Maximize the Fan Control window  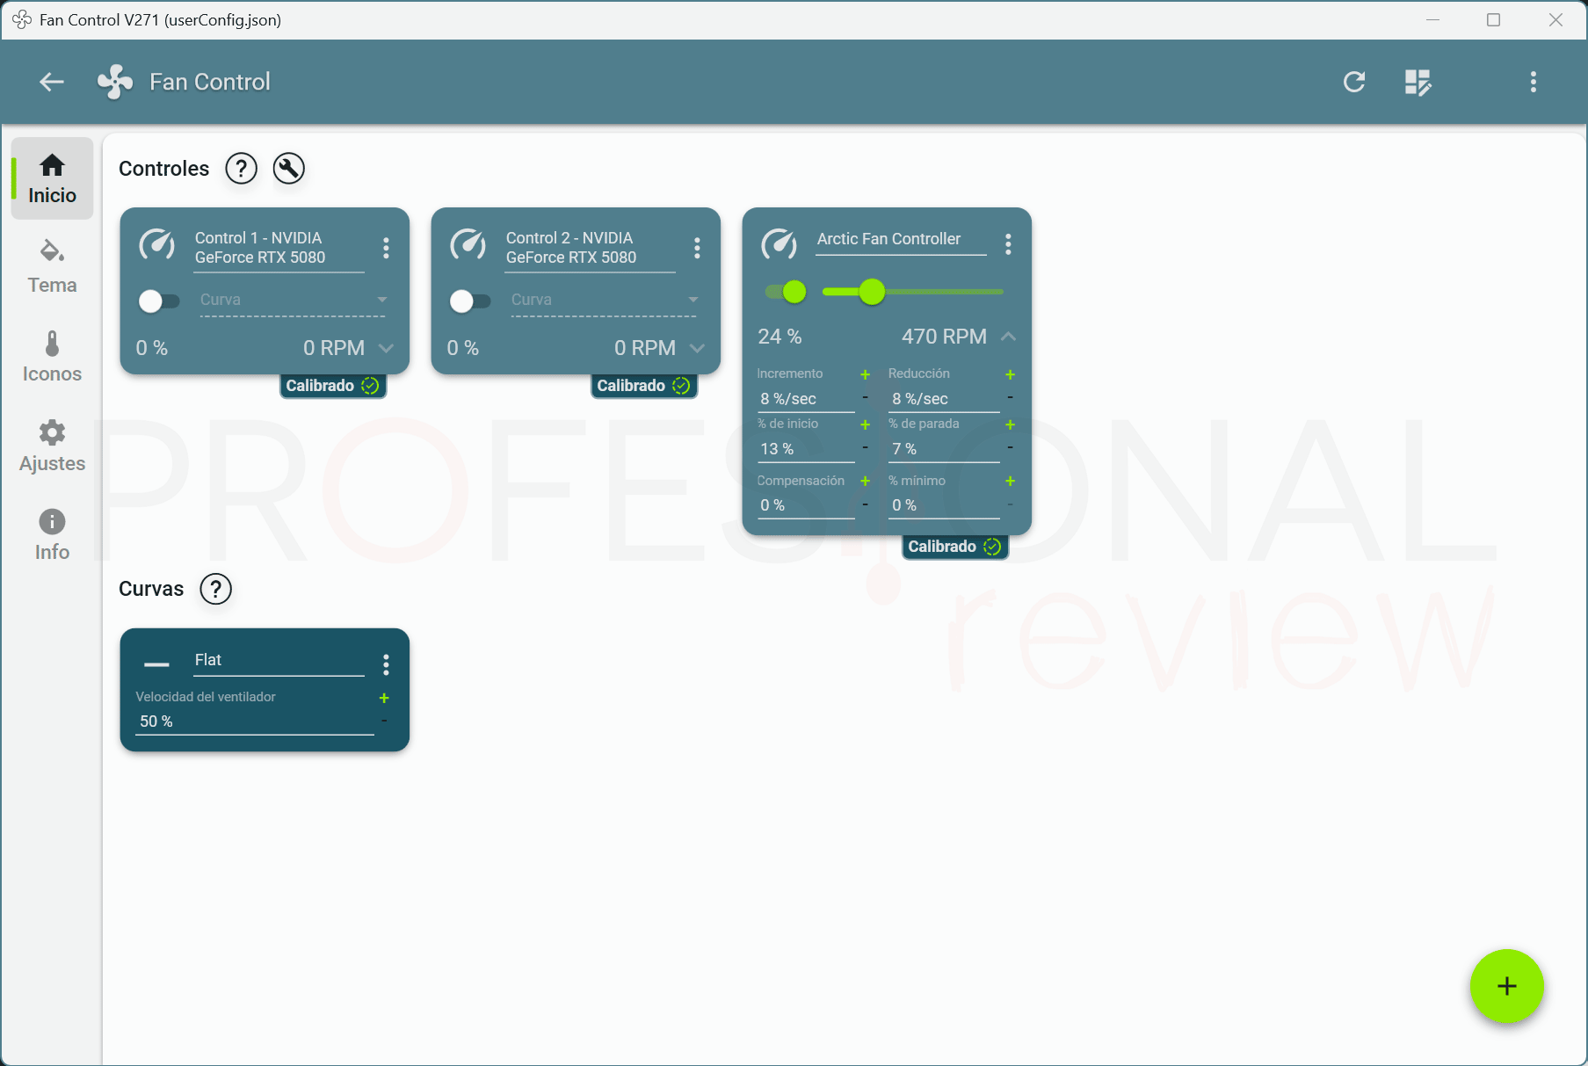pyautogui.click(x=1493, y=19)
